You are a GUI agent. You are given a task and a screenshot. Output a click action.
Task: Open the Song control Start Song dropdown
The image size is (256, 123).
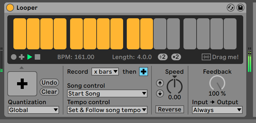tap(107, 93)
